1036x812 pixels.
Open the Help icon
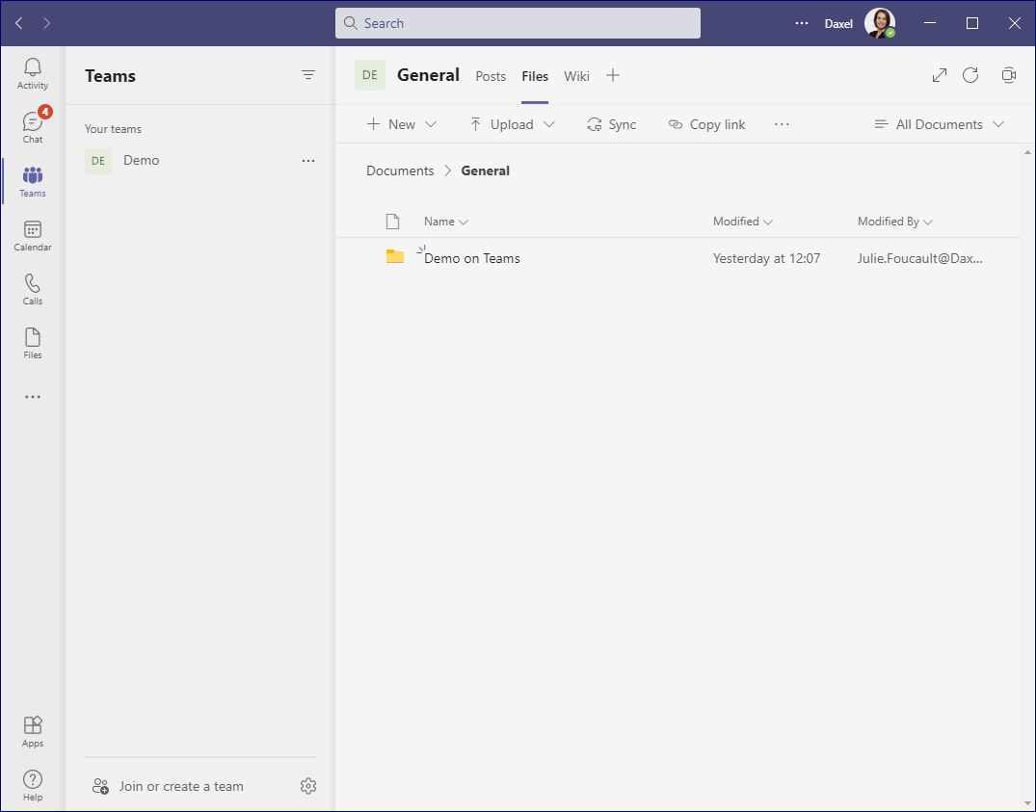(33, 786)
